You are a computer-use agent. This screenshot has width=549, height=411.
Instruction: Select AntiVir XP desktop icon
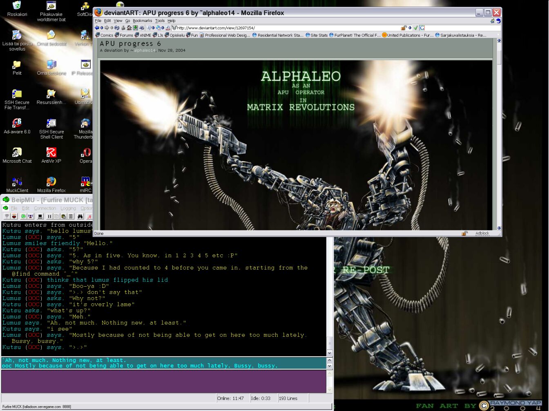[51, 155]
